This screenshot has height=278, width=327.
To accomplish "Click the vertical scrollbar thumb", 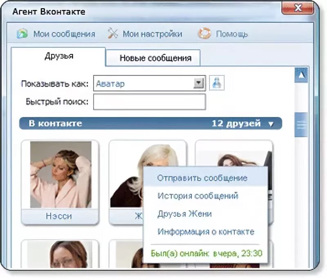I will coord(301,125).
